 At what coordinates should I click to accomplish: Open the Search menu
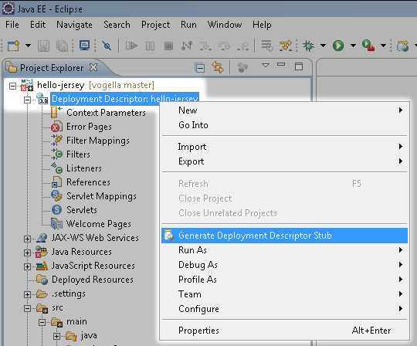[x=117, y=25]
